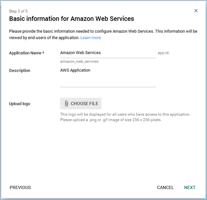Go back with the PREVIOUS button

[x=20, y=187]
